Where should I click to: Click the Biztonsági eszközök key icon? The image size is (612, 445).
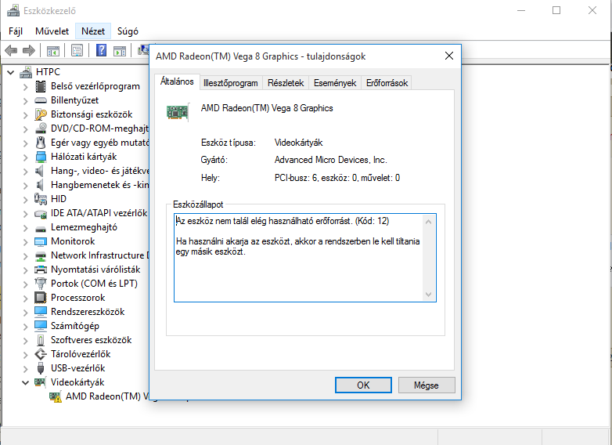click(41, 114)
